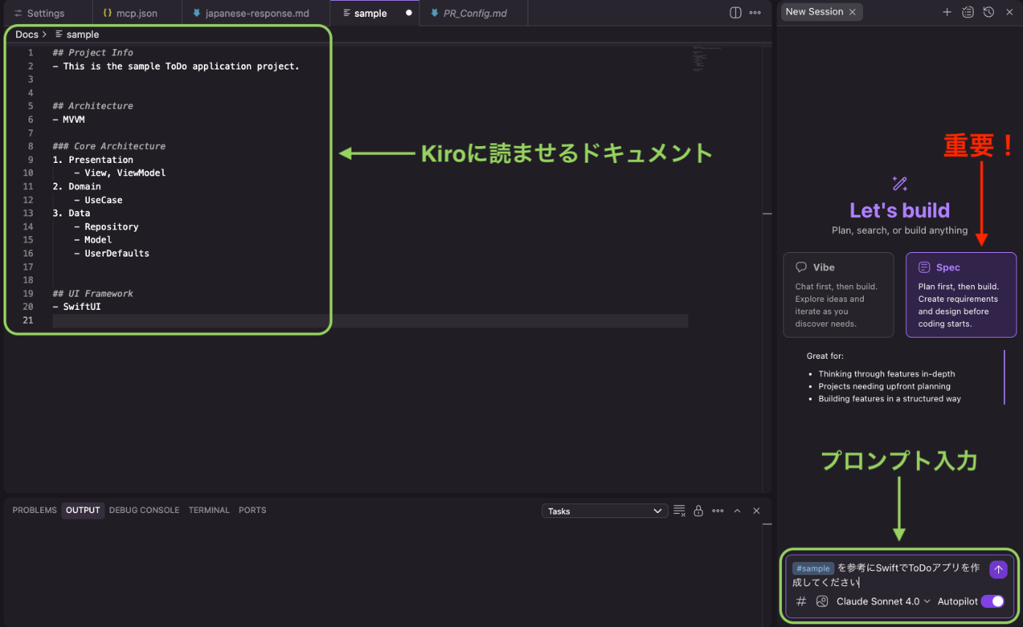
Task: Click the # context icon in prompt box
Action: (801, 601)
